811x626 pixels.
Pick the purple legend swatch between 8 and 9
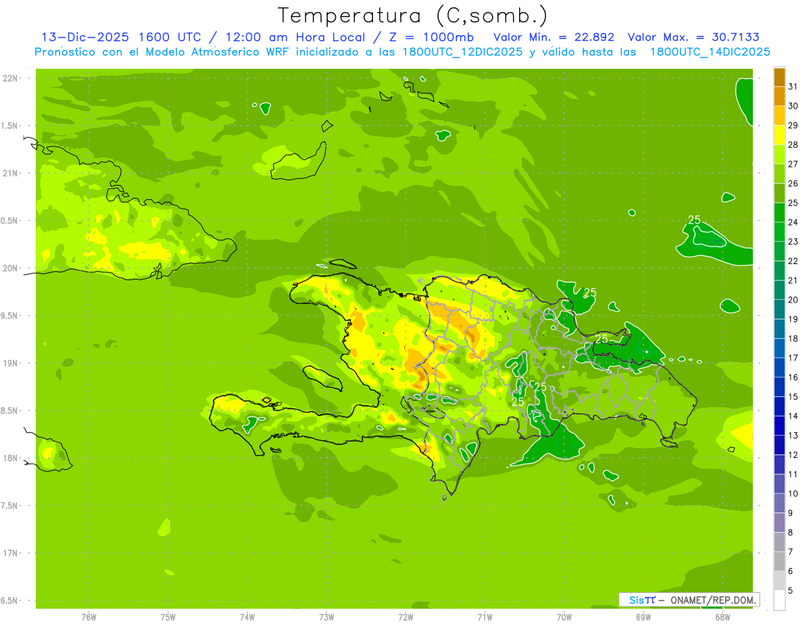click(x=779, y=523)
